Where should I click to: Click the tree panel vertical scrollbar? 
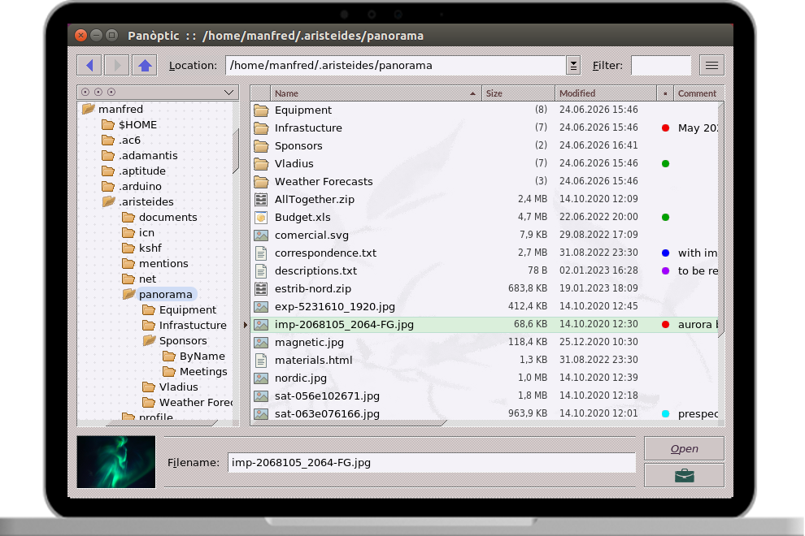click(x=236, y=151)
